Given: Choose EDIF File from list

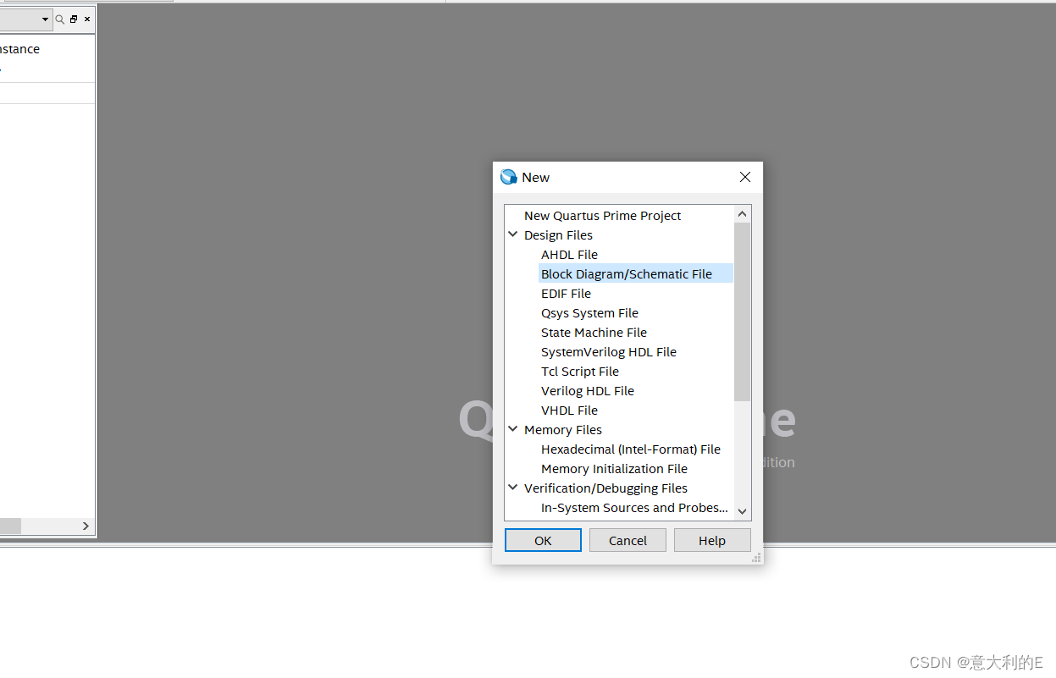Looking at the screenshot, I should coord(566,294).
